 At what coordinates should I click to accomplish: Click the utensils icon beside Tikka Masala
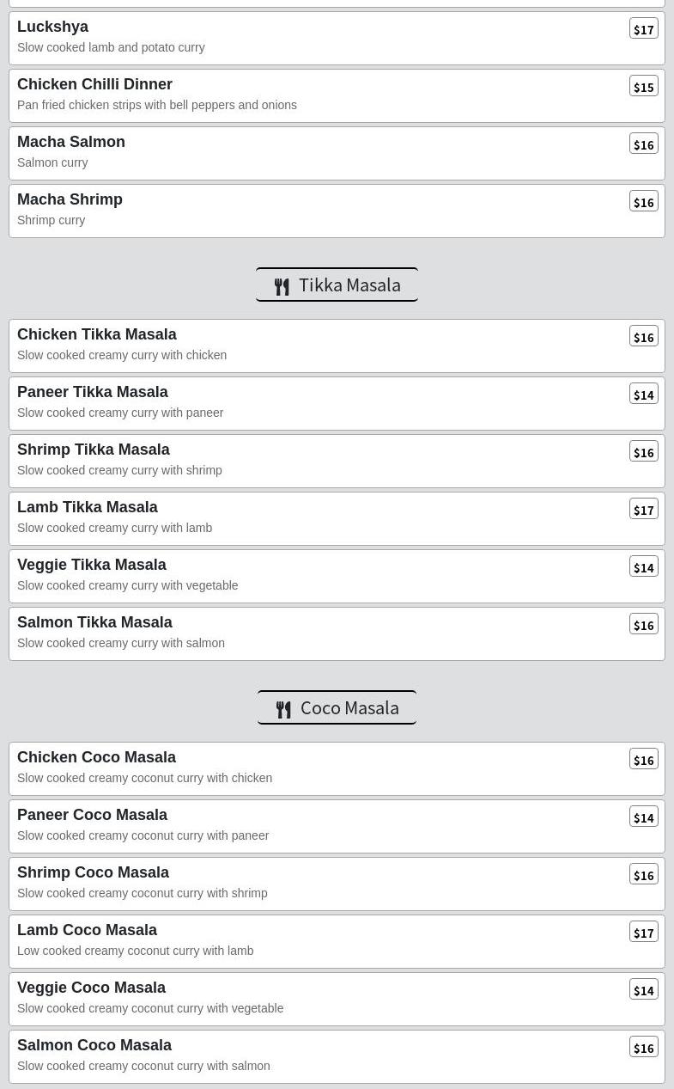tap(282, 286)
